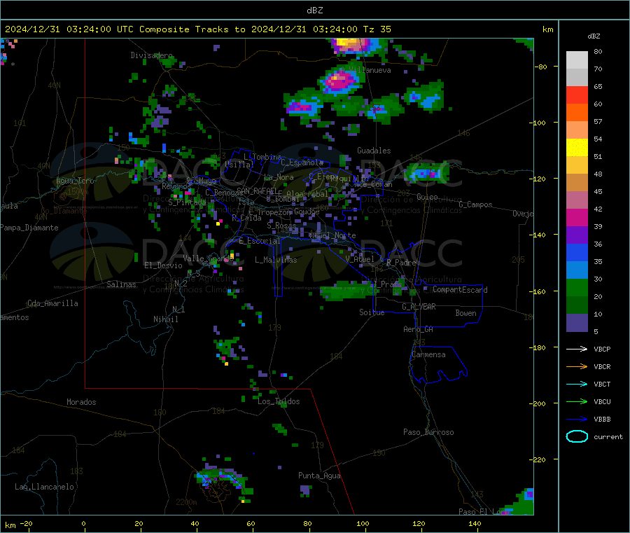Click the Nihuil place label
Image resolution: width=630 pixels, height=533 pixels.
click(165, 319)
